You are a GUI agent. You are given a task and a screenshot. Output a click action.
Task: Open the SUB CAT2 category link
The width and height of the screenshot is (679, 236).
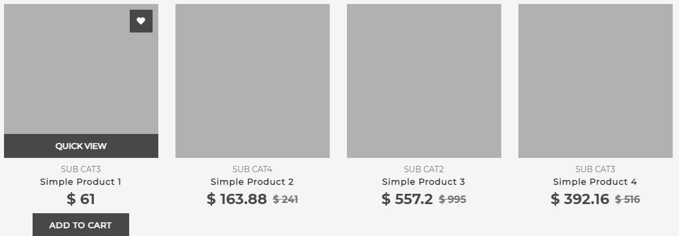click(424, 169)
